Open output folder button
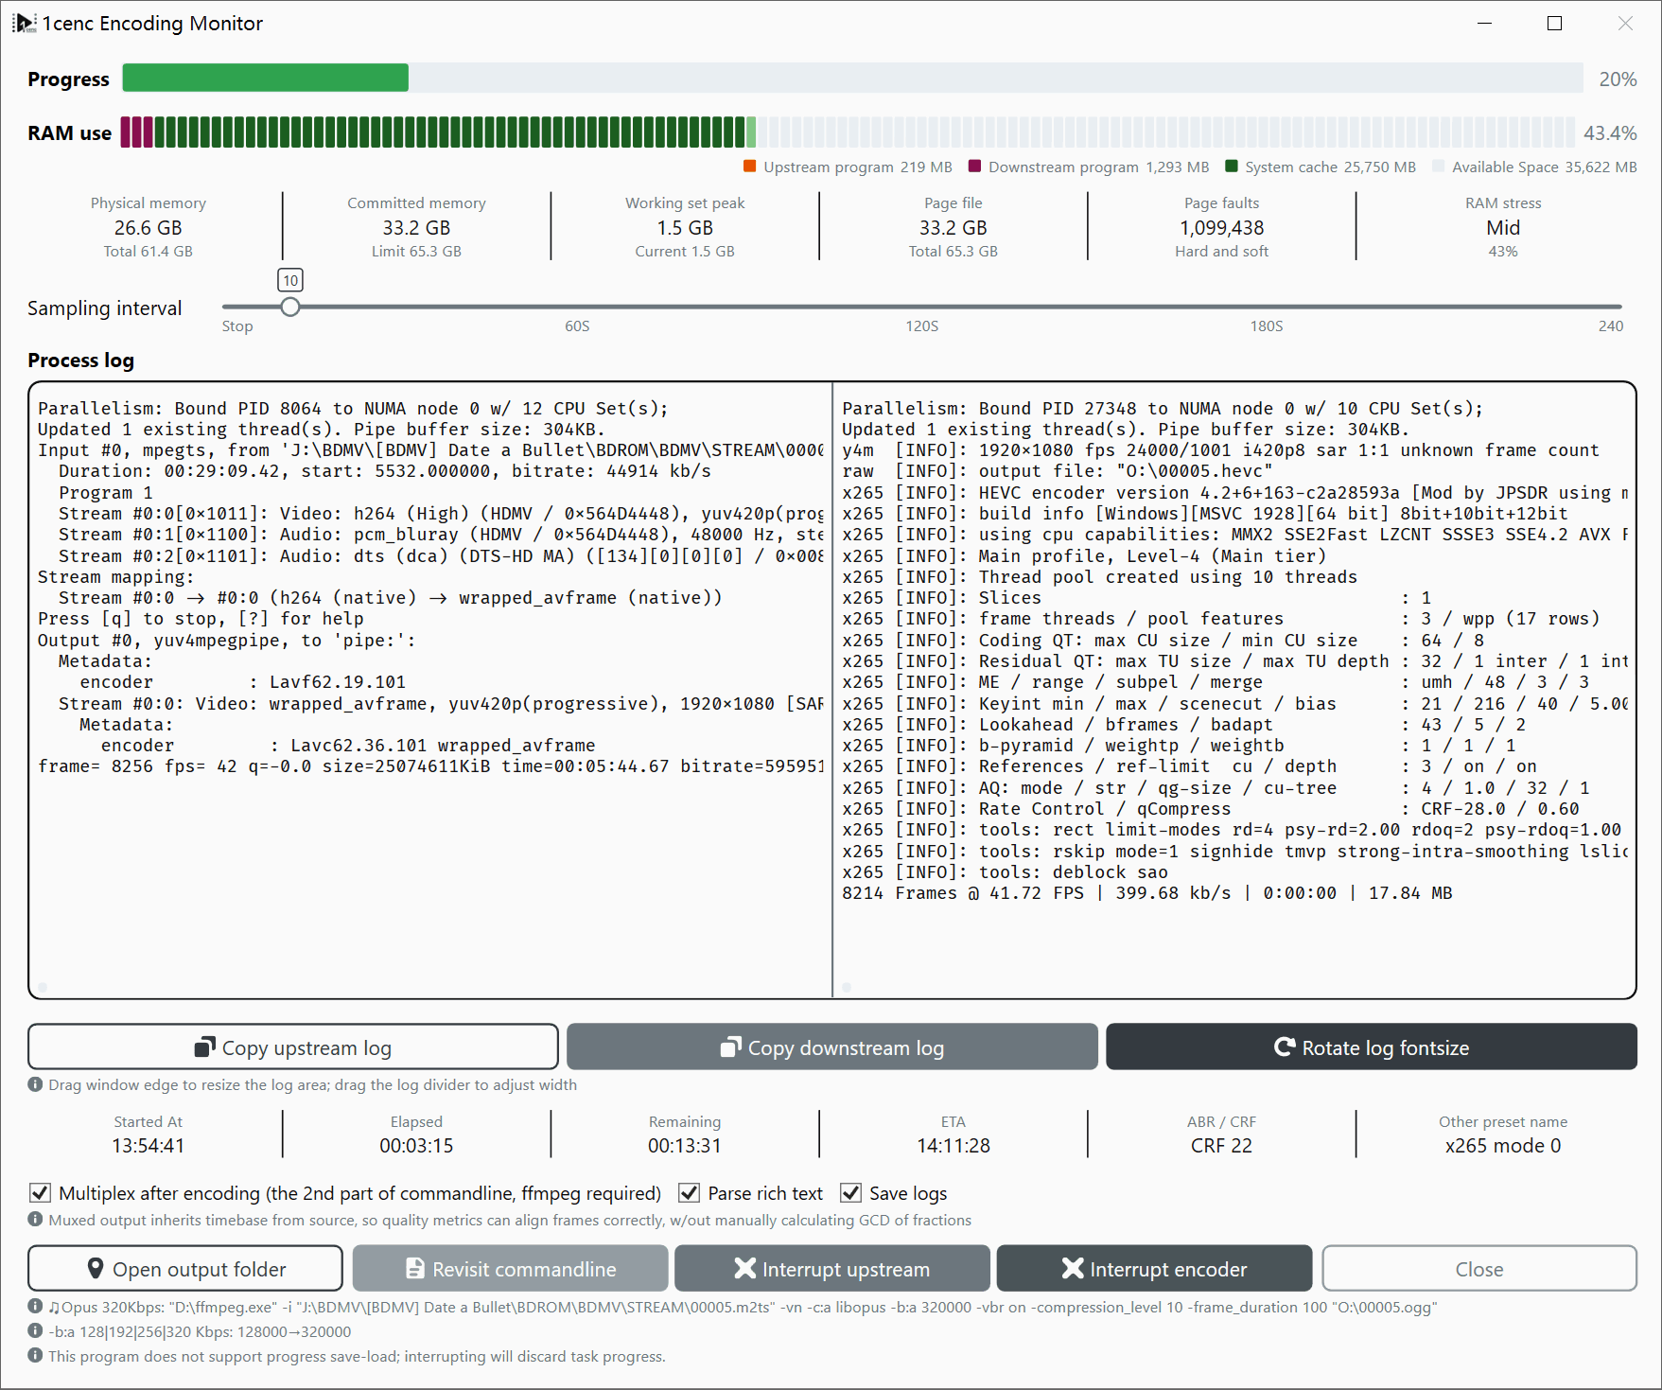1662x1390 pixels. (x=185, y=1269)
